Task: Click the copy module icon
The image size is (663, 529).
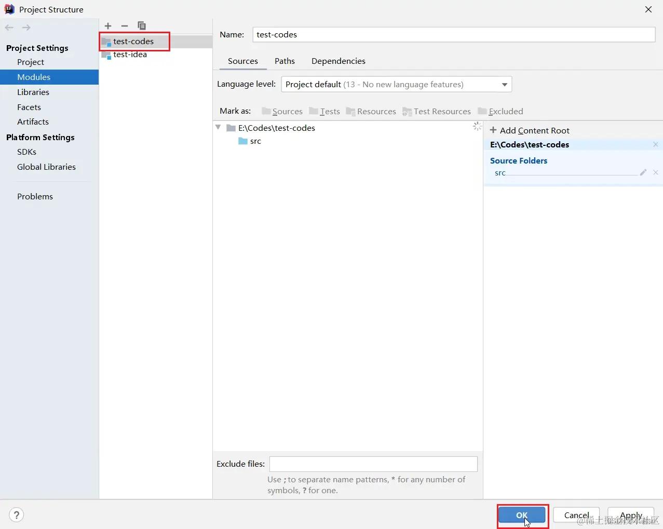Action: click(x=142, y=26)
